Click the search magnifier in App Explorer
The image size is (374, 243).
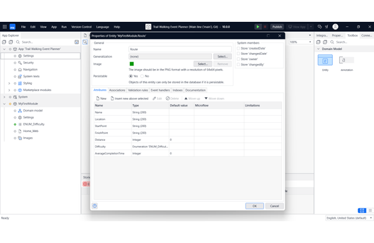click(x=18, y=42)
